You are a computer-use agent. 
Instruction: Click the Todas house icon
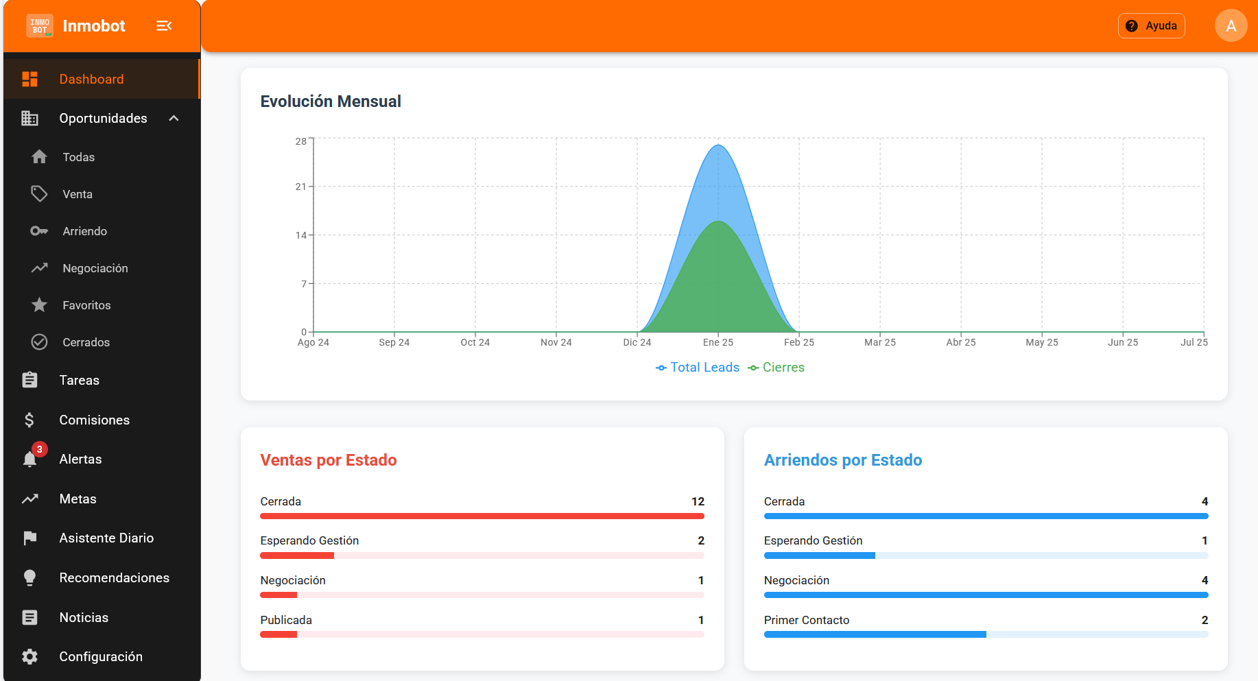pyautogui.click(x=40, y=157)
